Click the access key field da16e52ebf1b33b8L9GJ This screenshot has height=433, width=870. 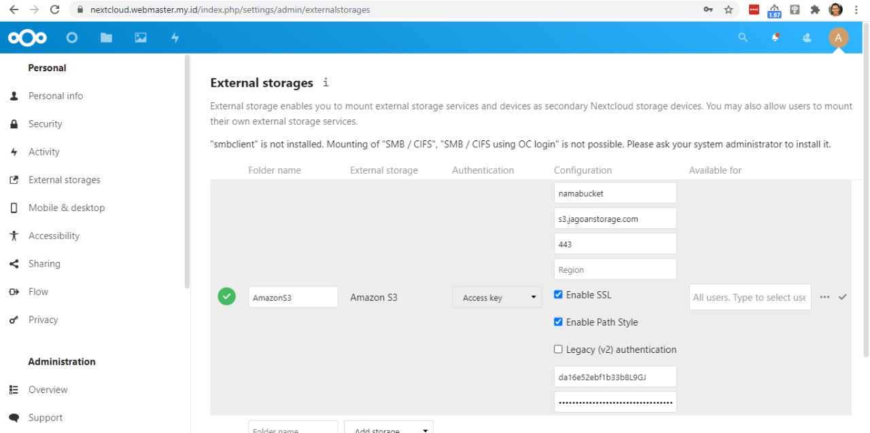tap(615, 377)
